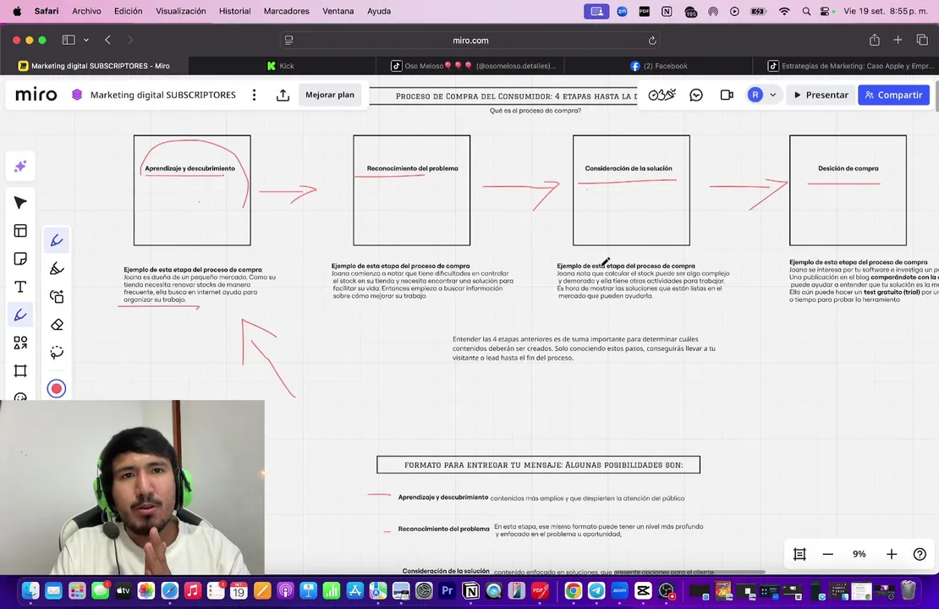The height and width of the screenshot is (609, 939).
Task: Choose the pen in the drawing submenu
Action: click(57, 240)
